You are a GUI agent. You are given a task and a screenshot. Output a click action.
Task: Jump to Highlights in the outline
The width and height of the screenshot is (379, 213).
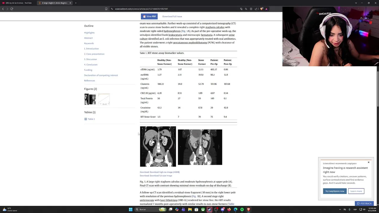[89, 33]
